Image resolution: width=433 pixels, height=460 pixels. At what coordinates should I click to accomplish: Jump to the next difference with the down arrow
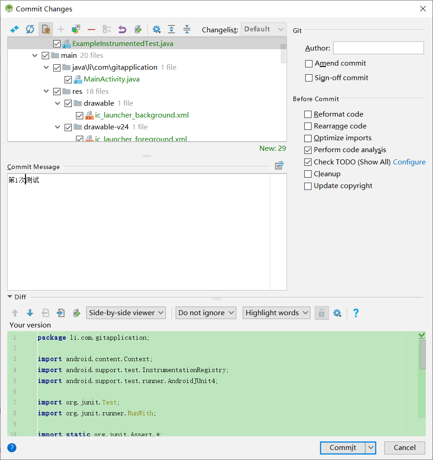click(x=30, y=313)
